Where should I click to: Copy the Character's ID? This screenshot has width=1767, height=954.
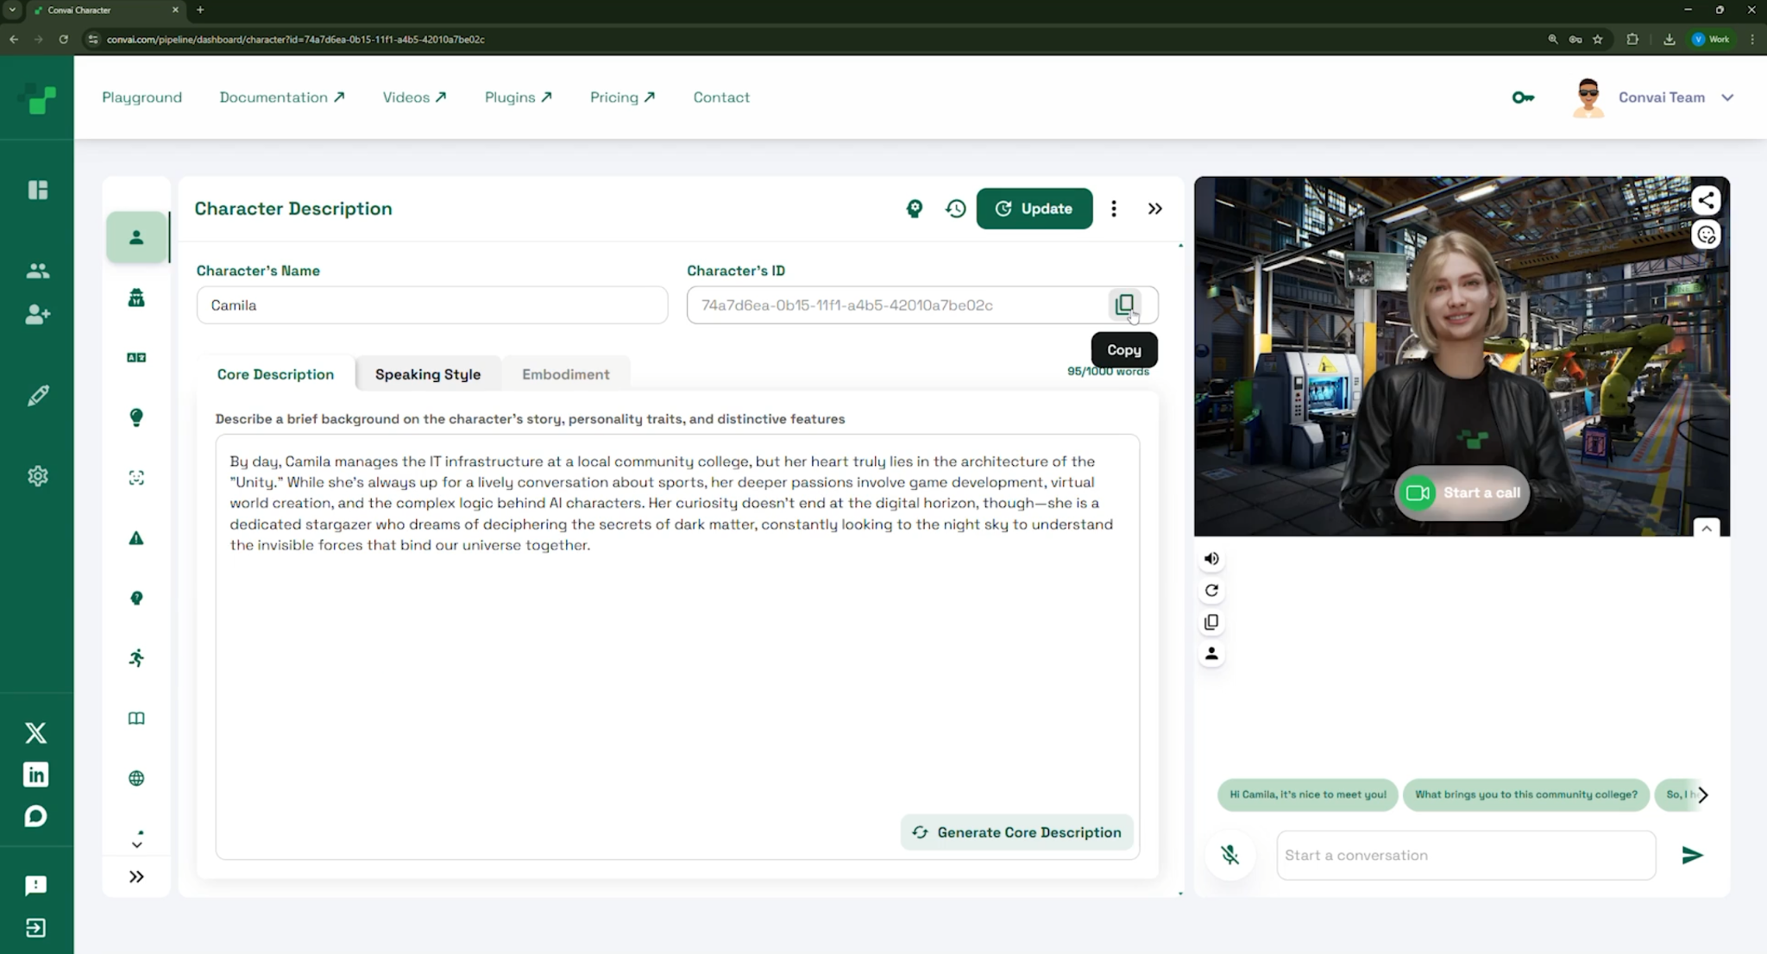click(x=1124, y=304)
